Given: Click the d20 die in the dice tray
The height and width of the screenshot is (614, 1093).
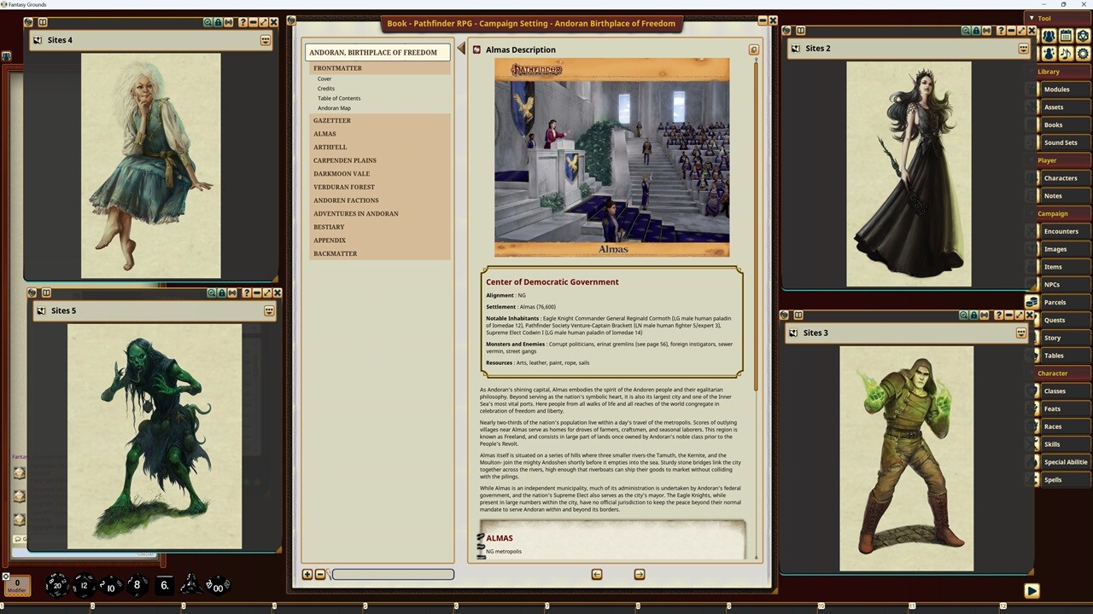Looking at the screenshot, I should click(x=56, y=585).
